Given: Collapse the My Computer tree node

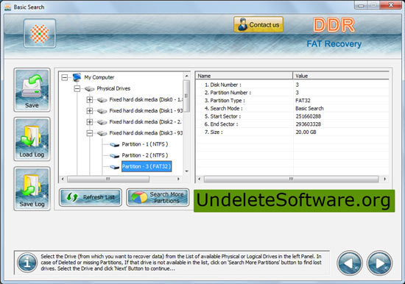Looking at the screenshot, I should point(65,77).
